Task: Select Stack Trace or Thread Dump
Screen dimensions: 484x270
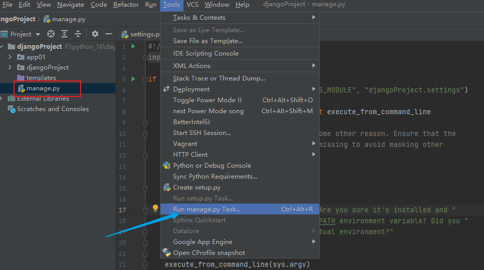Action: [240, 78]
